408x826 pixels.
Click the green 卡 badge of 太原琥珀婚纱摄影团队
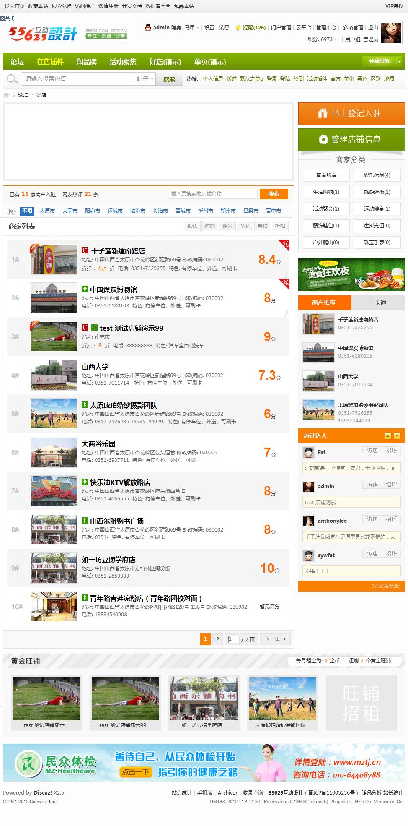(x=85, y=405)
